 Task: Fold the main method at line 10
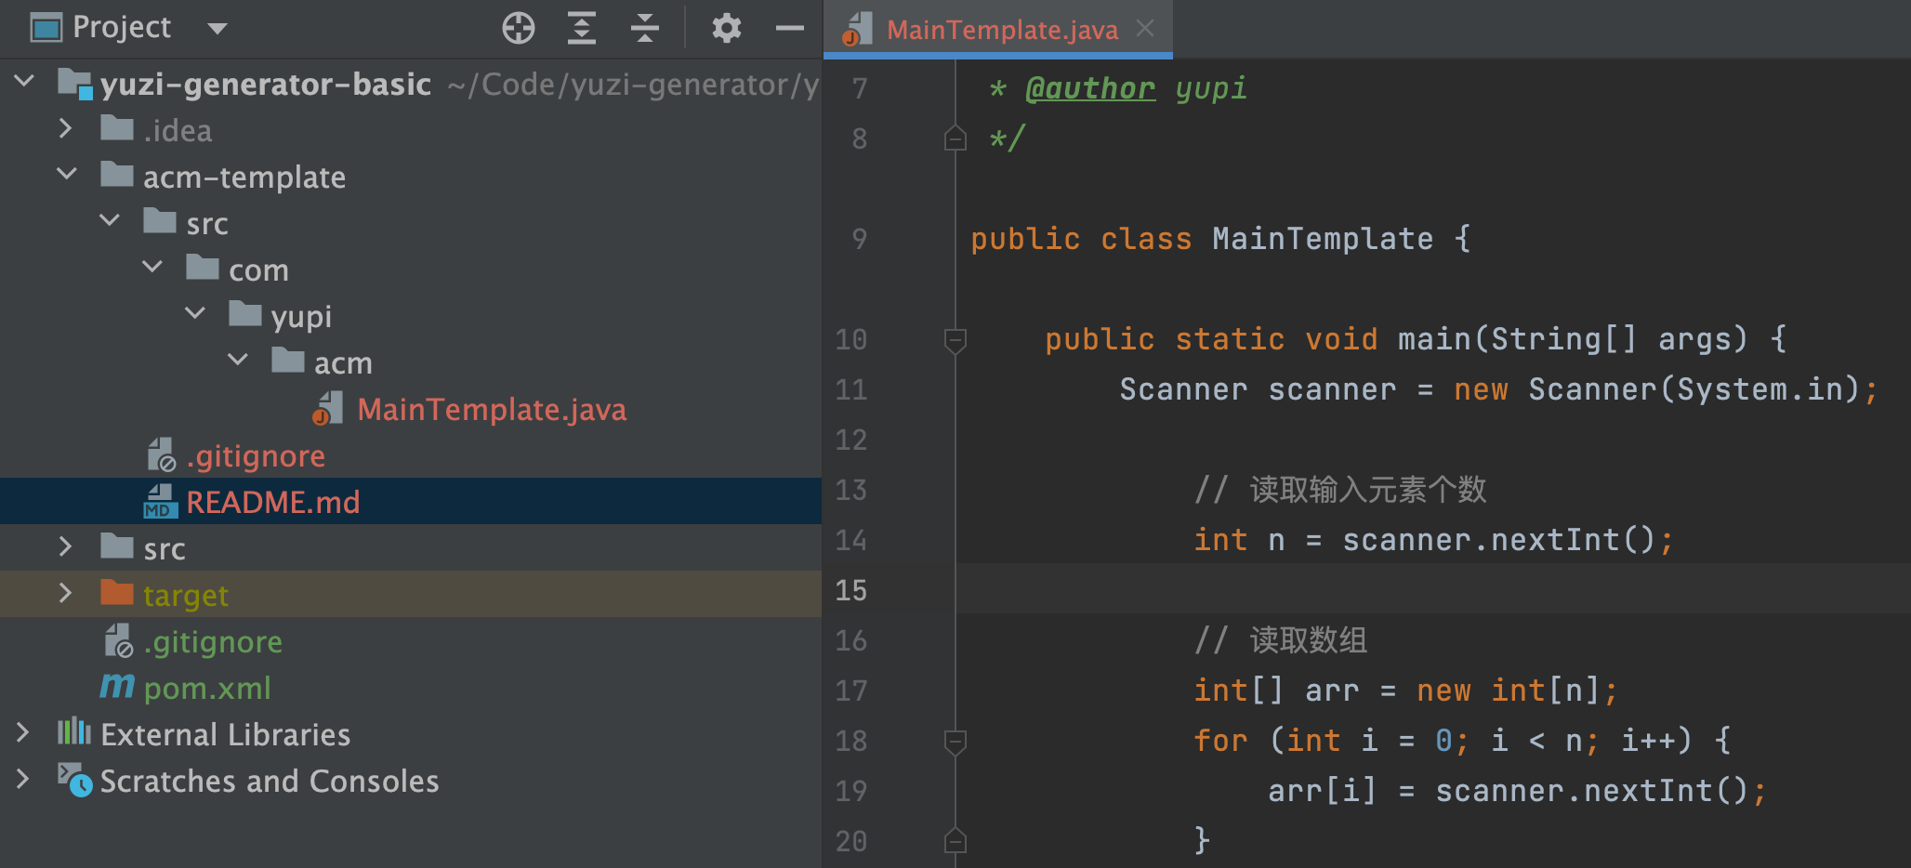pyautogui.click(x=955, y=340)
